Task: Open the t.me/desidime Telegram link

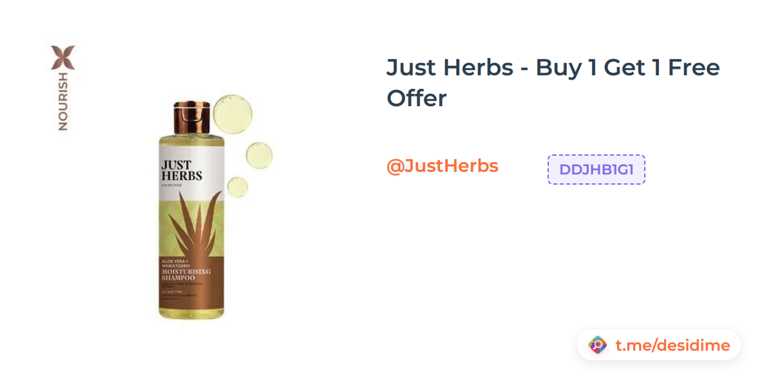Action: [673, 345]
